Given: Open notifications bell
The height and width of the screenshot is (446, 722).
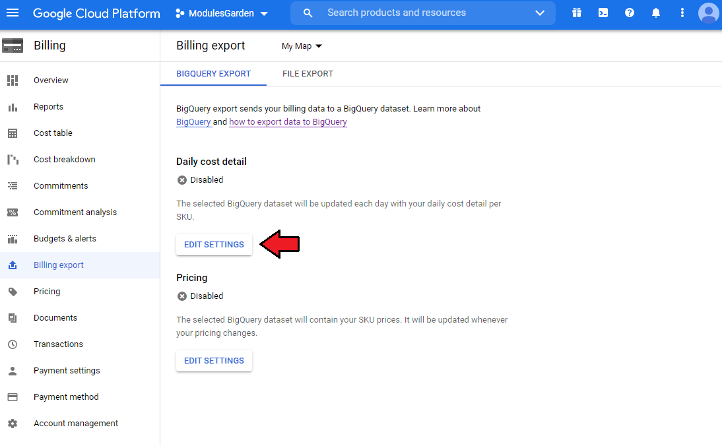Looking at the screenshot, I should [656, 13].
